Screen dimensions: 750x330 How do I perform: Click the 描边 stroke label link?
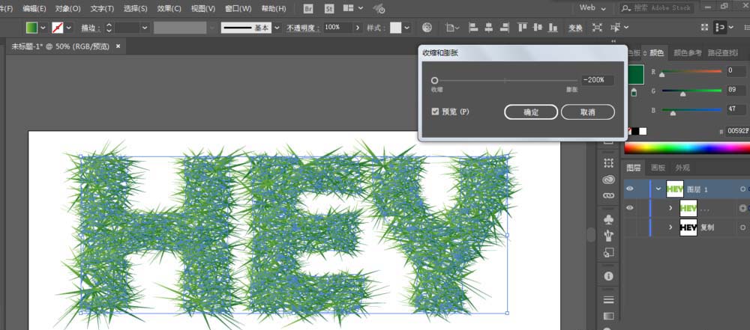point(91,28)
